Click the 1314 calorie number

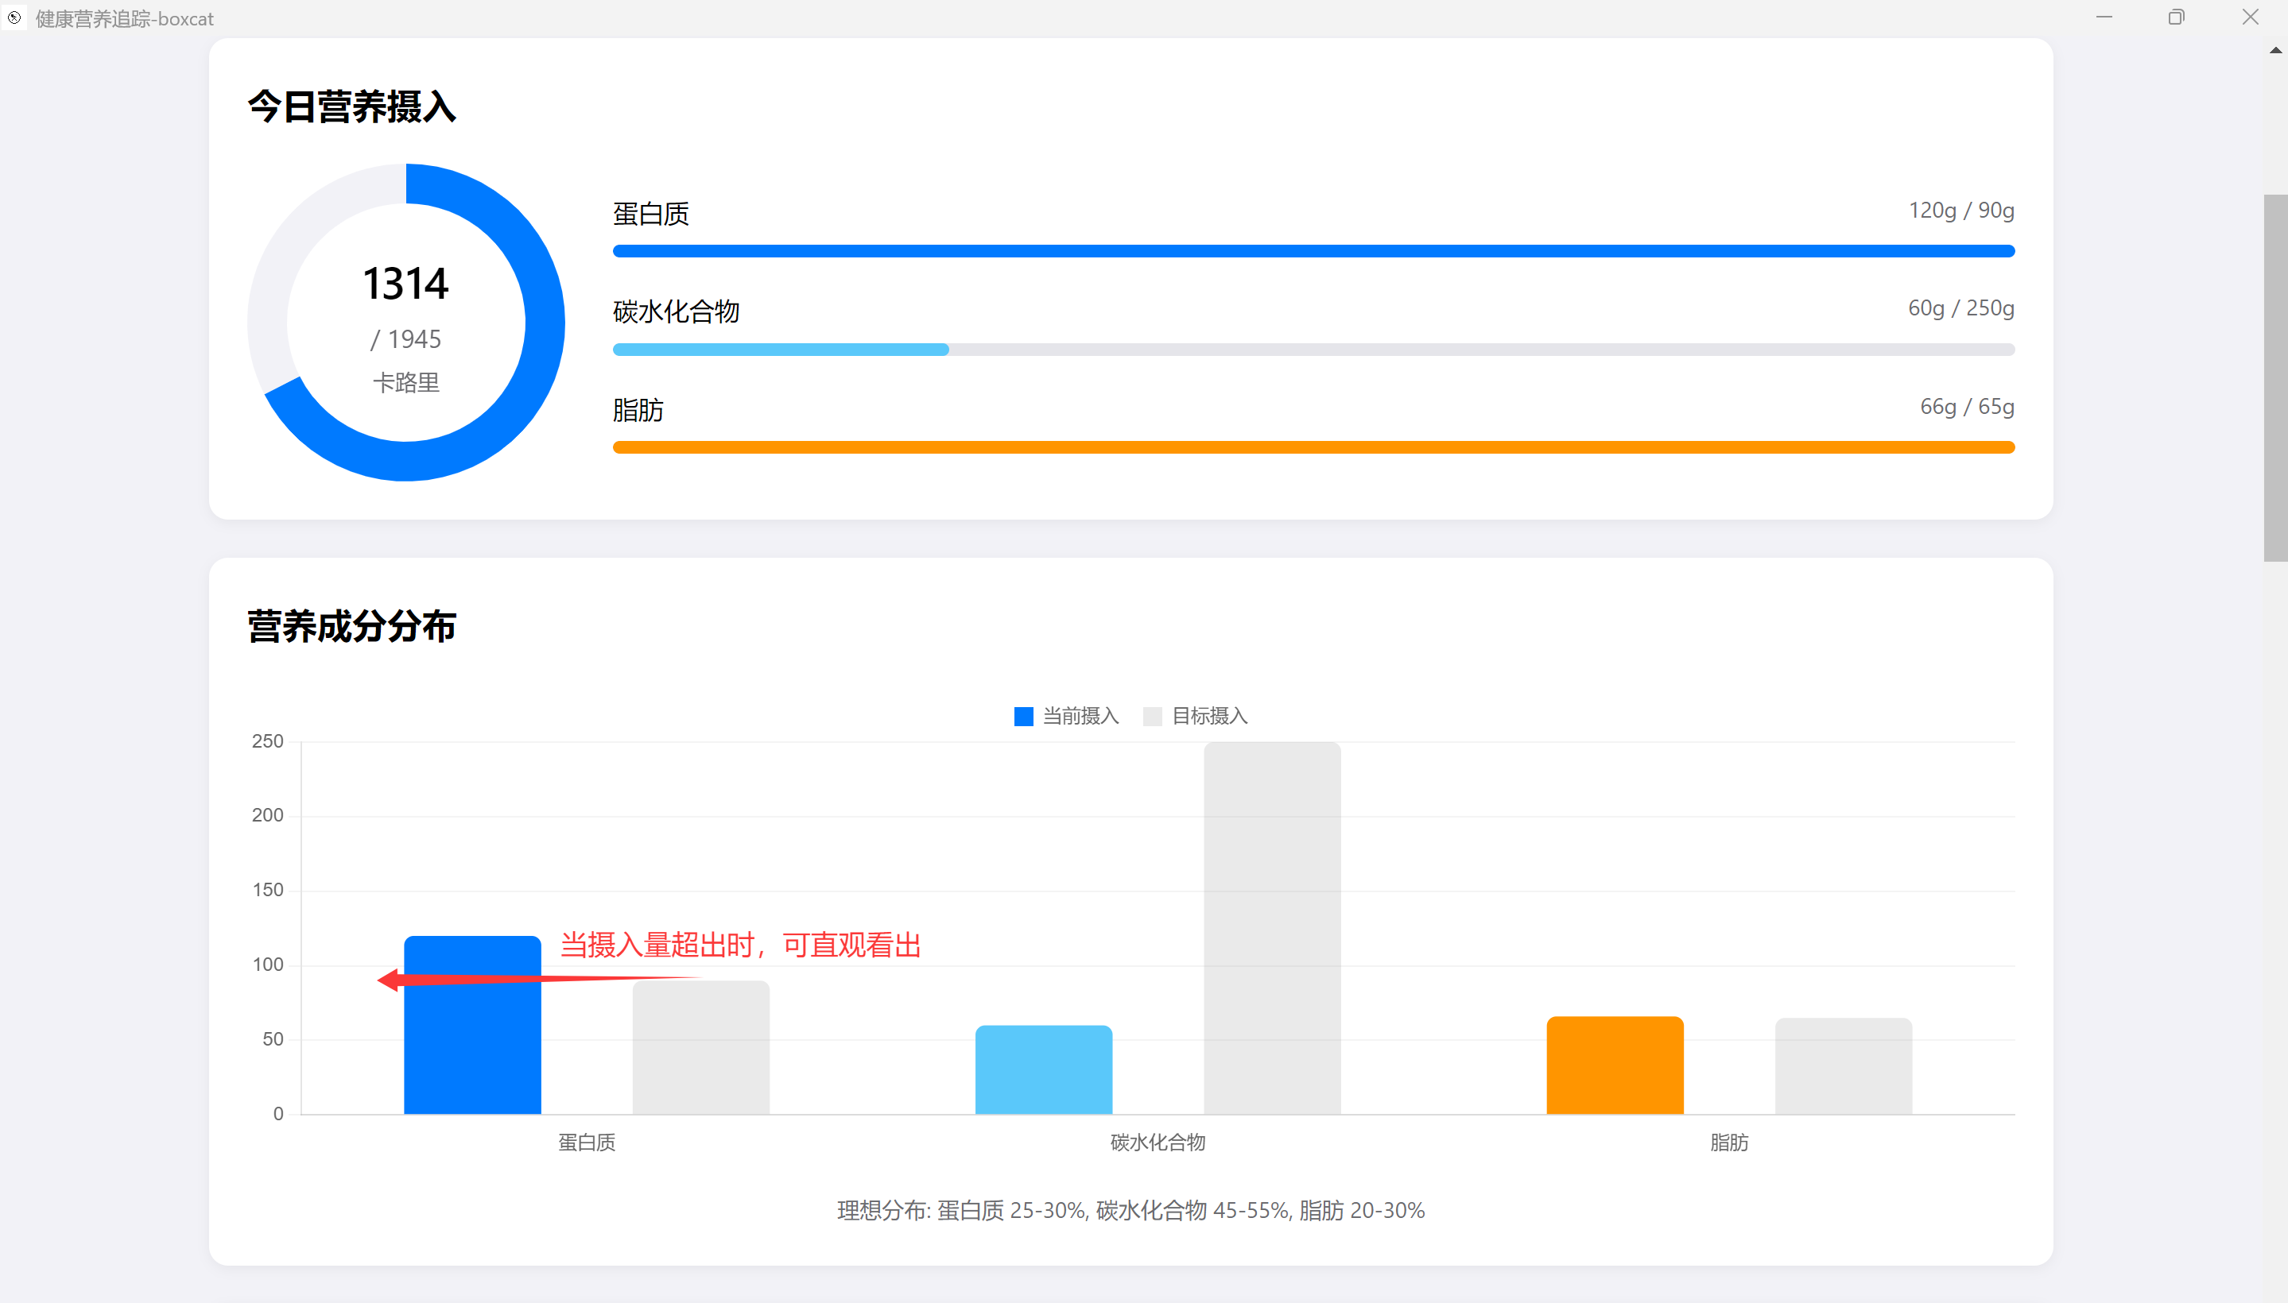click(x=405, y=284)
